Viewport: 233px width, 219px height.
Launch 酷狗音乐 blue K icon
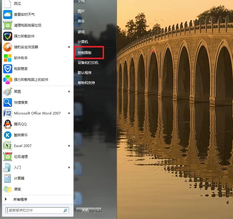coord(7,135)
